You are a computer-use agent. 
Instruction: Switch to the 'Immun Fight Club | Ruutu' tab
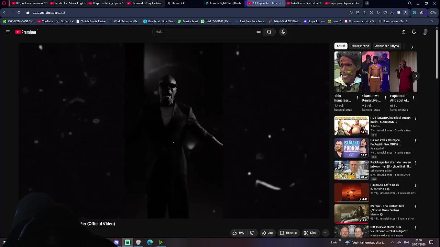click(223, 3)
